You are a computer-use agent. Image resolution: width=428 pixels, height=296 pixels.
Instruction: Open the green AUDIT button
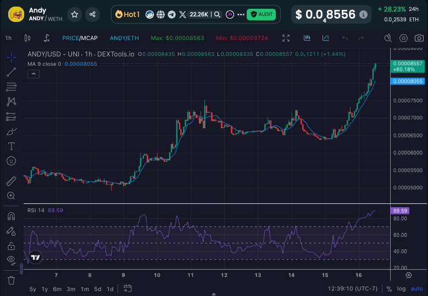point(261,14)
